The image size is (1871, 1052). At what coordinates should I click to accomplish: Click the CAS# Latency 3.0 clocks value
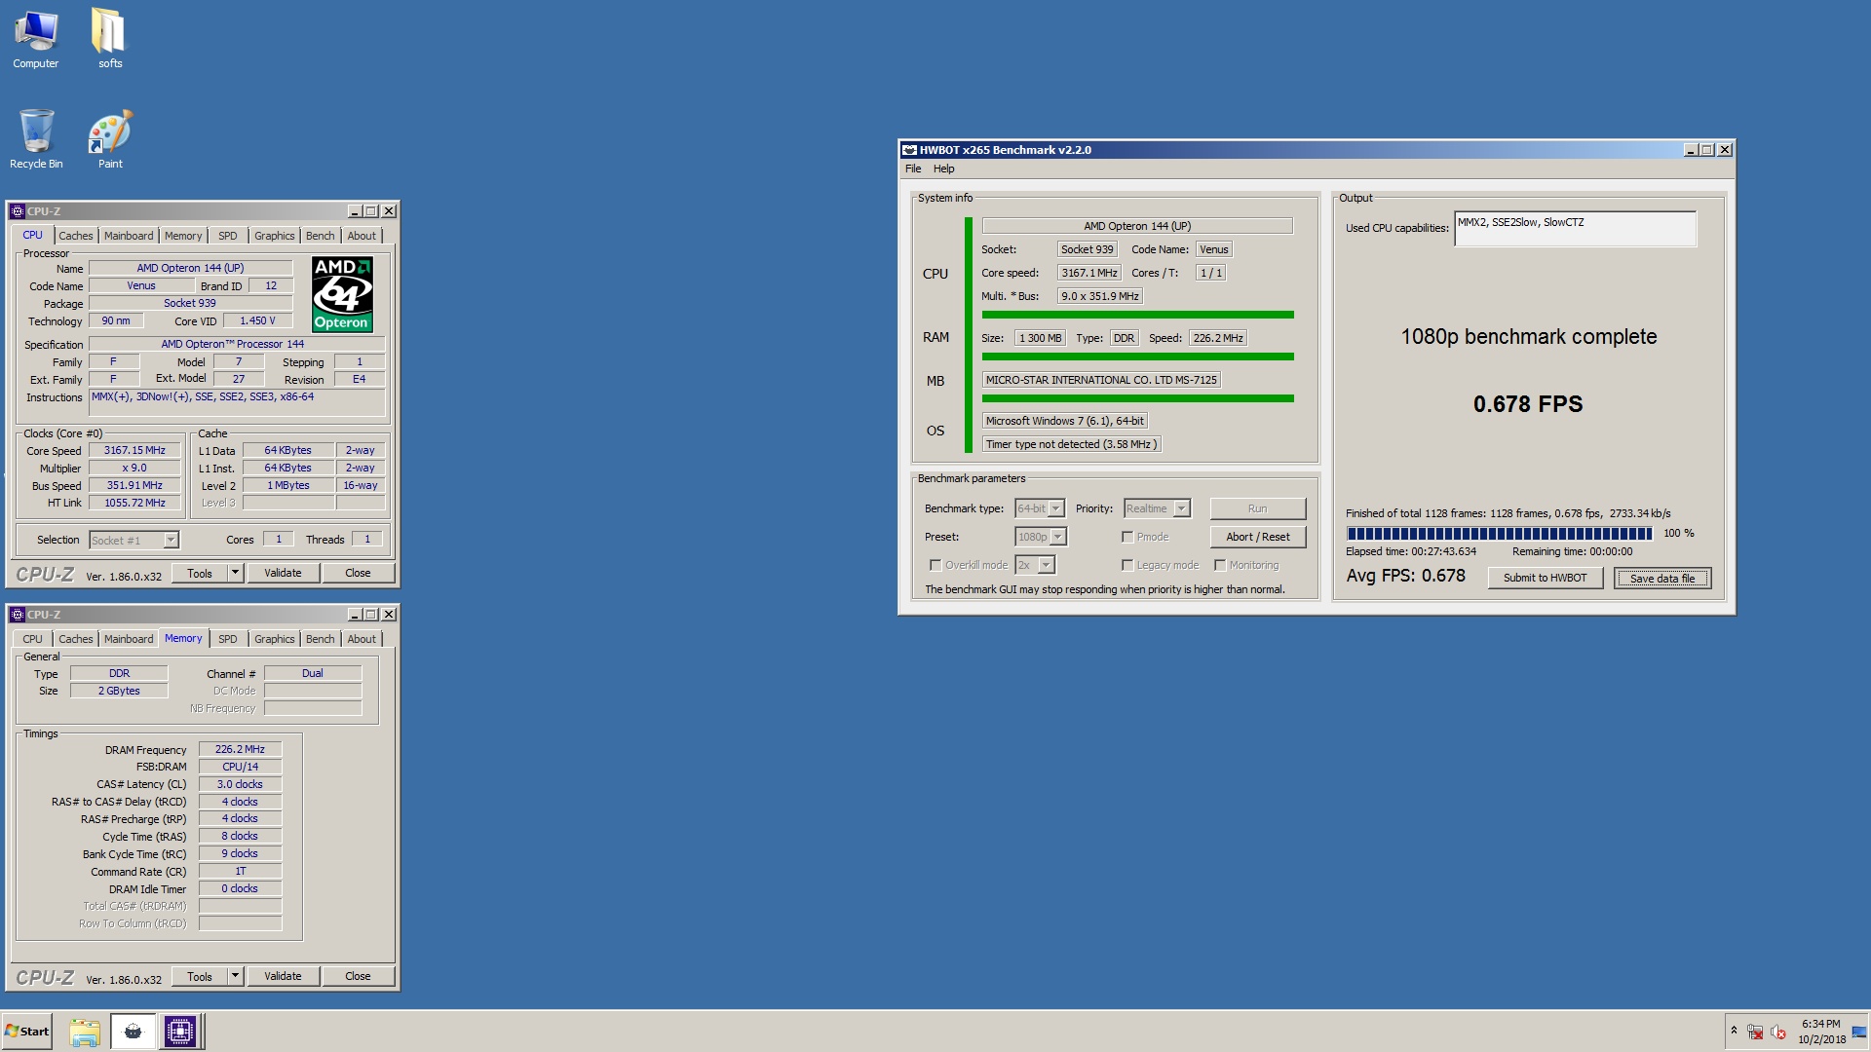click(240, 784)
